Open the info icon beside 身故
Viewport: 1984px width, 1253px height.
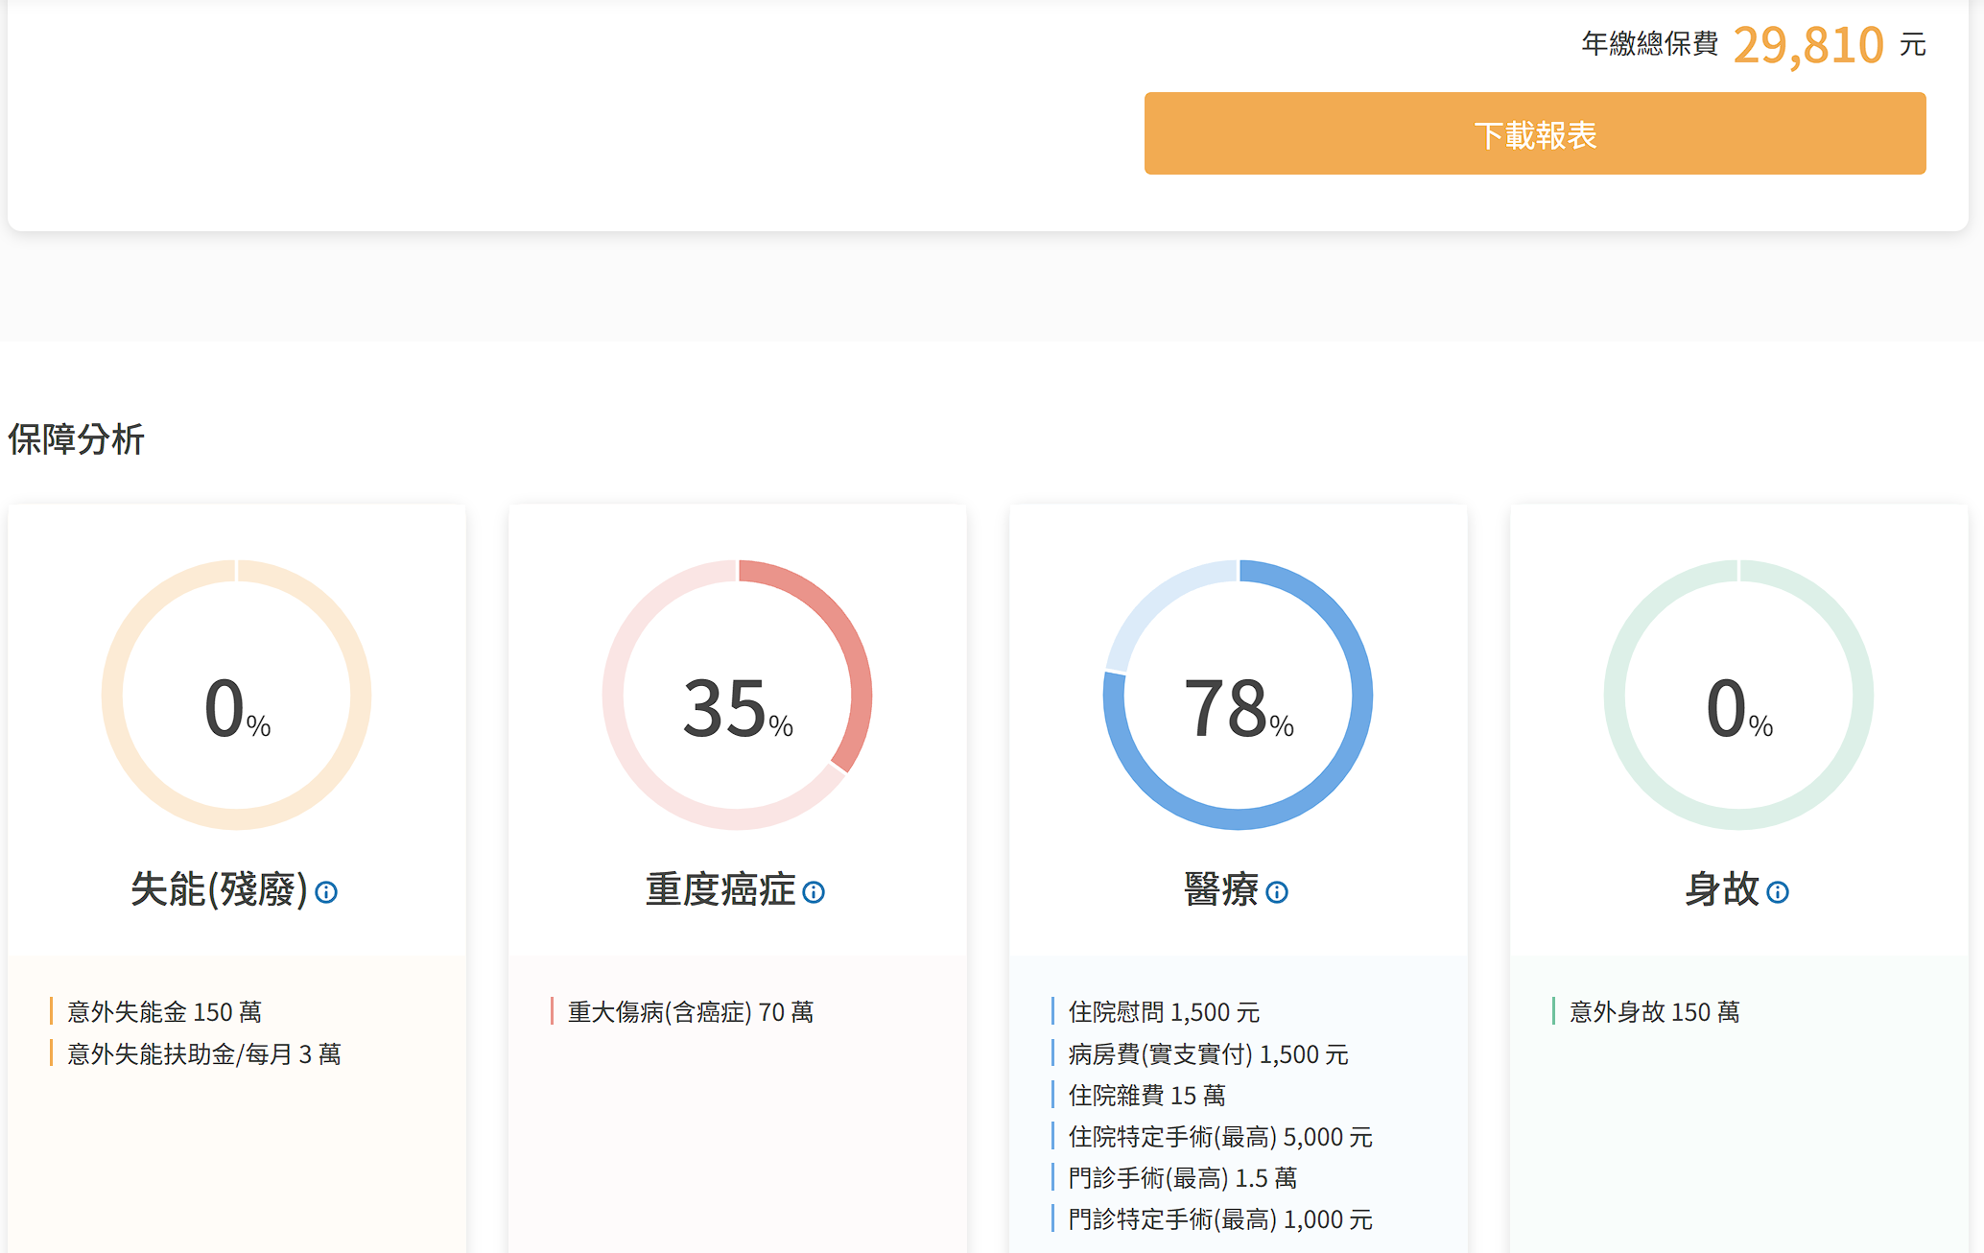pos(1778,892)
